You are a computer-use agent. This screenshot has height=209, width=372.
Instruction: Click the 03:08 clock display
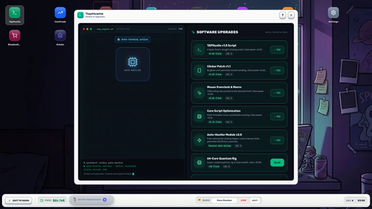[x=361, y=200]
